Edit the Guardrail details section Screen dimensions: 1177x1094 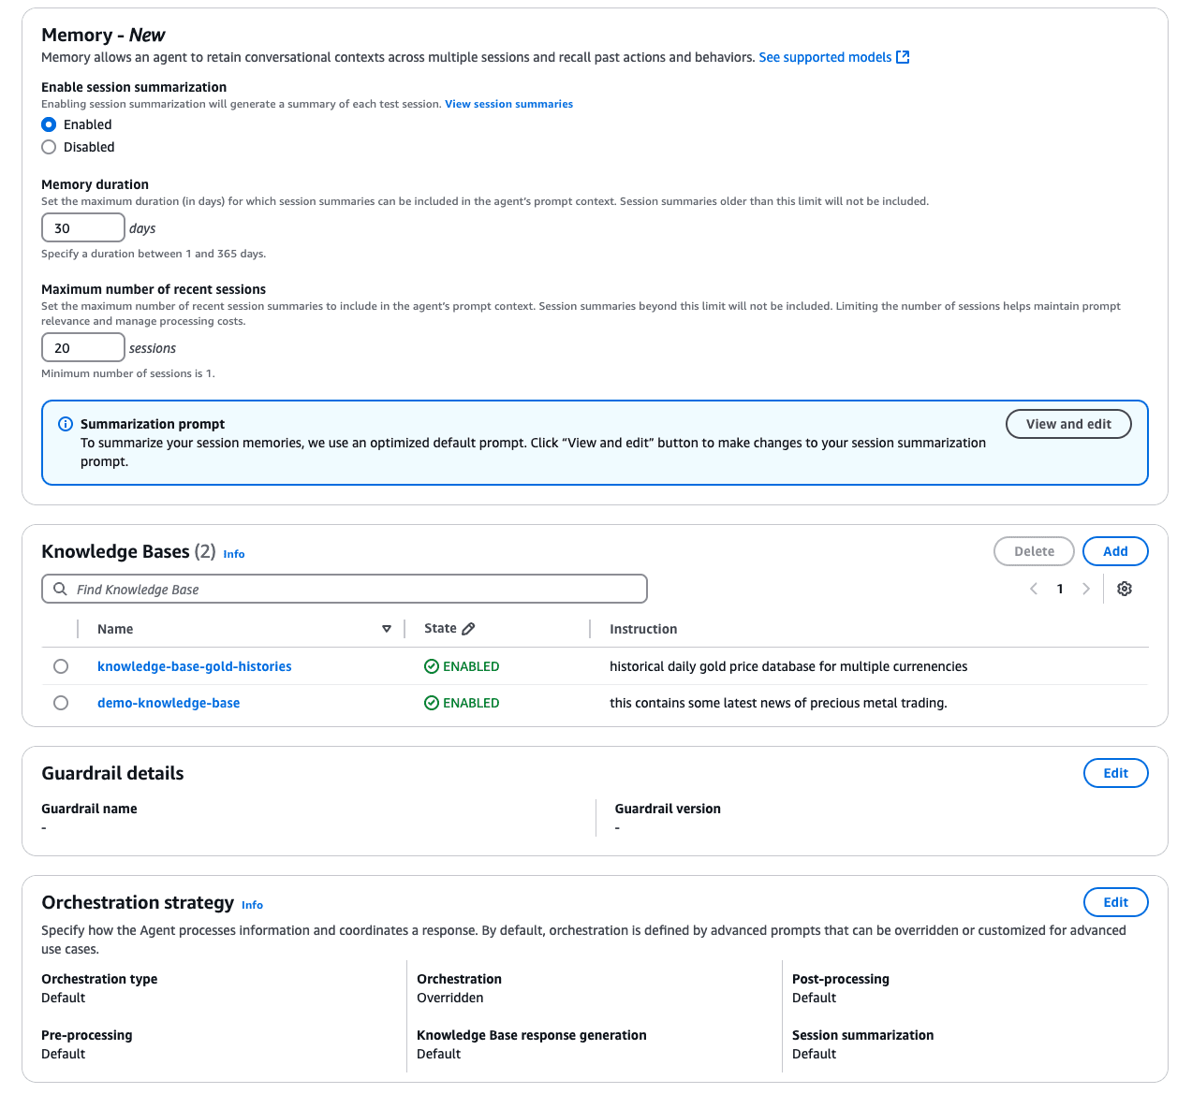(1115, 773)
